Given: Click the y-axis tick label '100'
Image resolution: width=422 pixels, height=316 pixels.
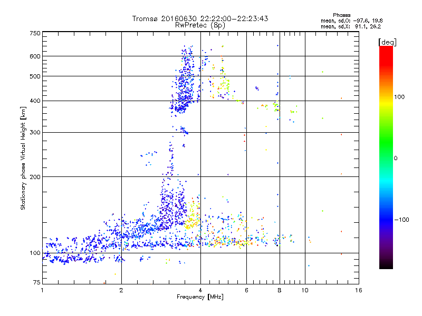Looking at the screenshot, I should click(35, 253).
